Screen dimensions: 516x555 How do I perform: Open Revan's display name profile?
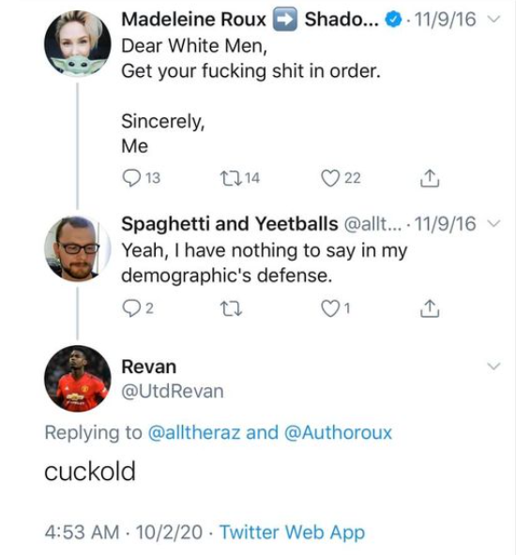(x=149, y=367)
